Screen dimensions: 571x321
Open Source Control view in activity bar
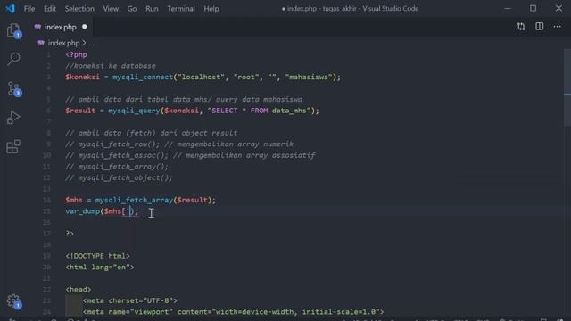(14, 88)
